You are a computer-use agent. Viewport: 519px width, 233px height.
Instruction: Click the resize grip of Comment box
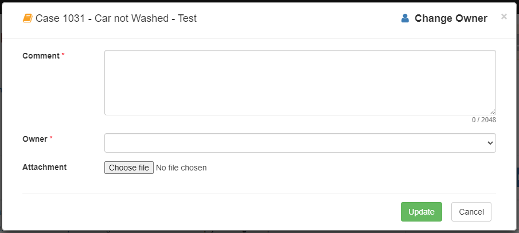point(493,112)
